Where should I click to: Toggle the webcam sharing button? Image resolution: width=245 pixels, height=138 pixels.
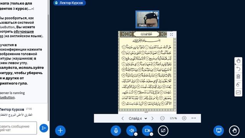[x=147, y=130]
